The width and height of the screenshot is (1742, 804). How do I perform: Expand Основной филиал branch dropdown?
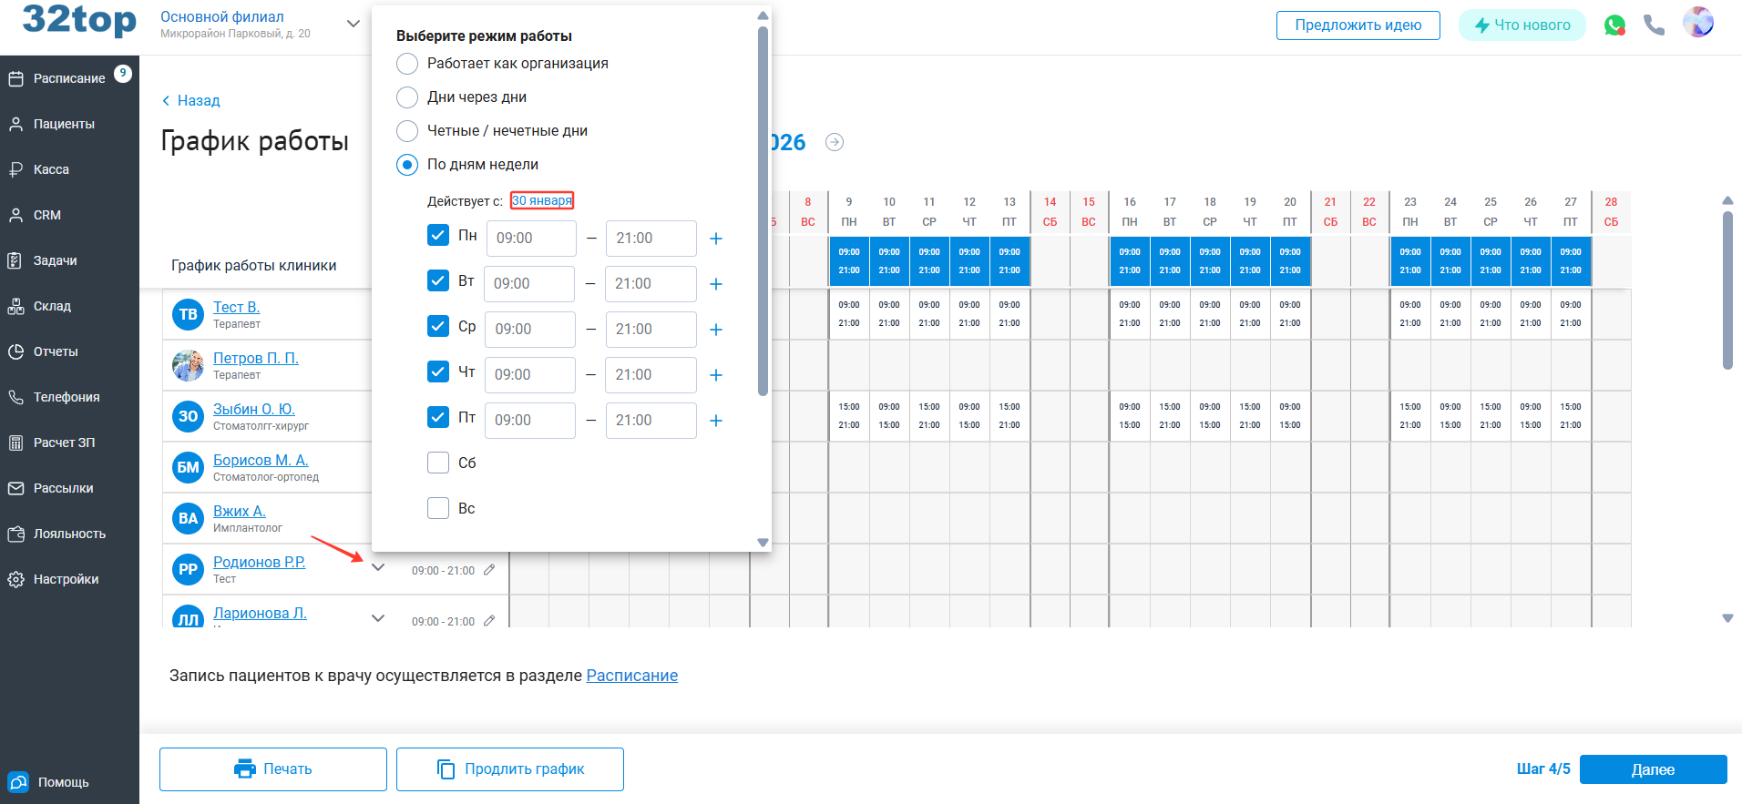click(354, 24)
